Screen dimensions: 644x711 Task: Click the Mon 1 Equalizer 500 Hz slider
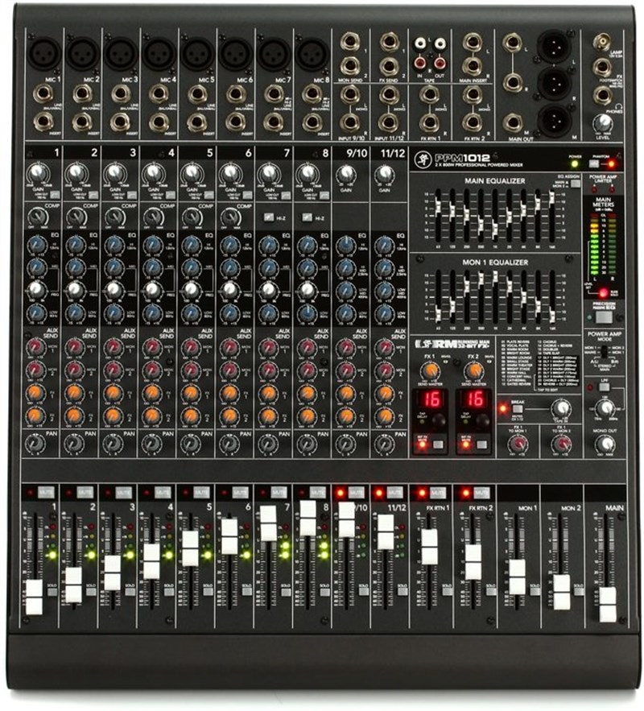(x=481, y=277)
